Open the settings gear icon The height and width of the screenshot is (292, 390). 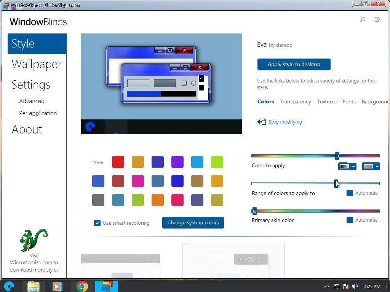[x=377, y=20]
